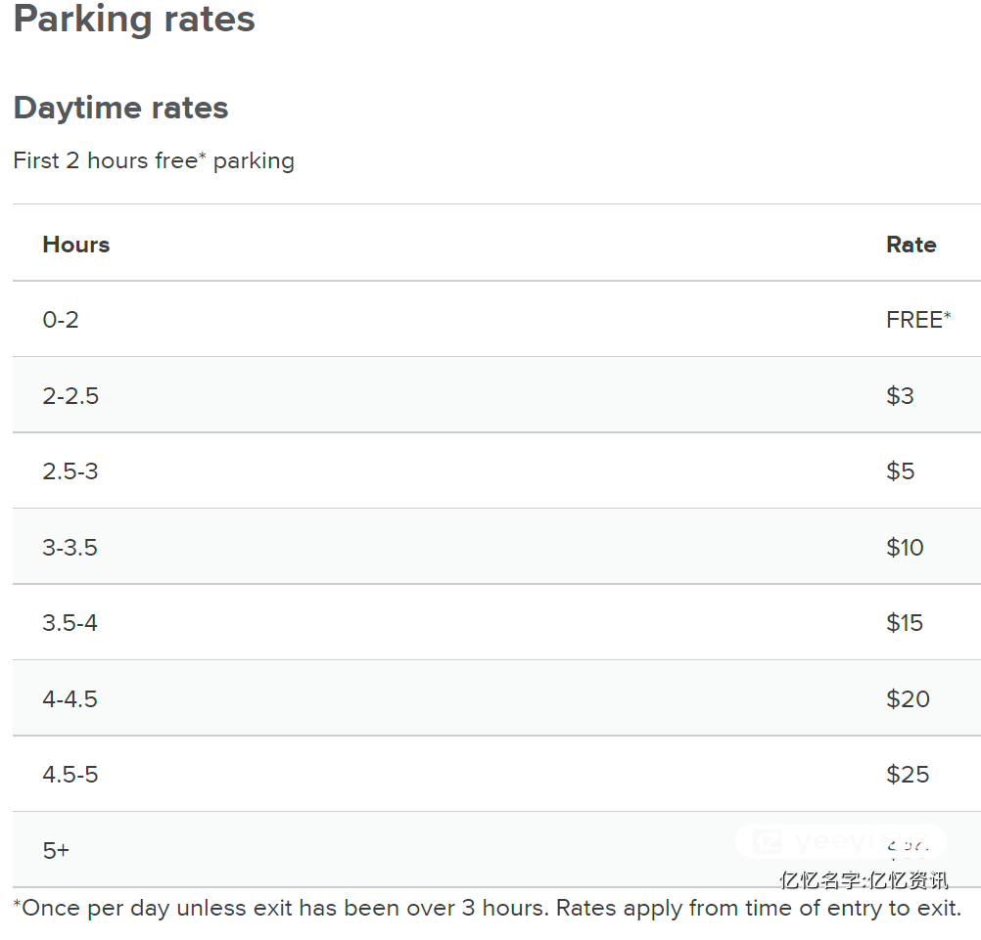Click the $25 rate value
981x940 pixels.
pyautogui.click(x=908, y=775)
